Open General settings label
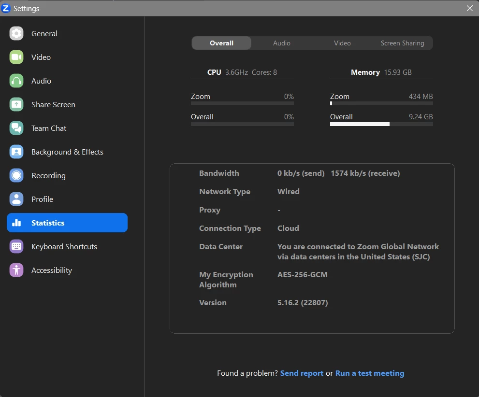479x397 pixels. pyautogui.click(x=44, y=34)
